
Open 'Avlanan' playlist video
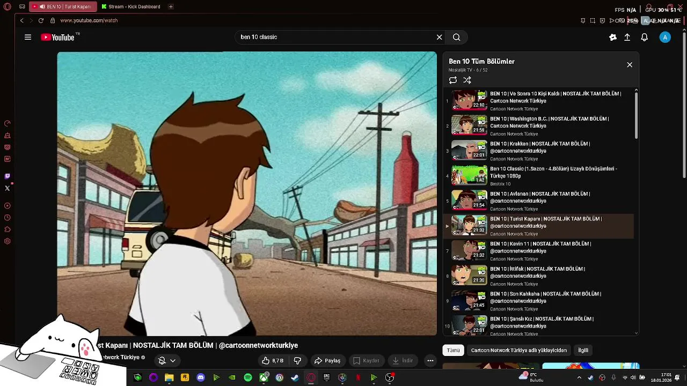(538, 201)
